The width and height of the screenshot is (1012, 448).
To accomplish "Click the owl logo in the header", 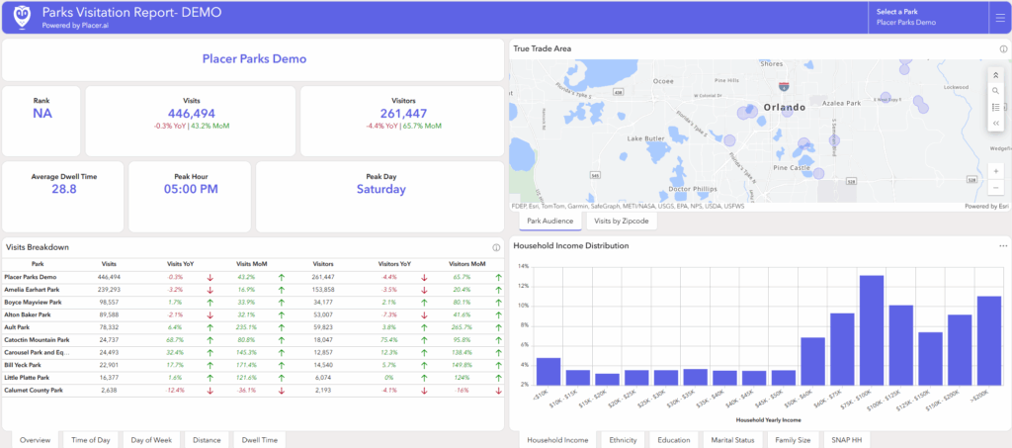I will pyautogui.click(x=22, y=17).
